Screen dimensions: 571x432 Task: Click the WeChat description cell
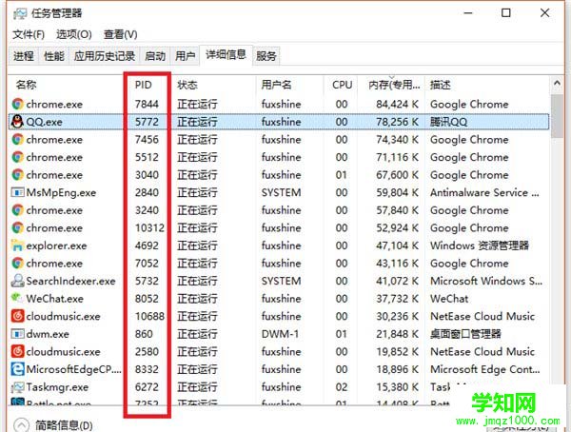tap(449, 299)
